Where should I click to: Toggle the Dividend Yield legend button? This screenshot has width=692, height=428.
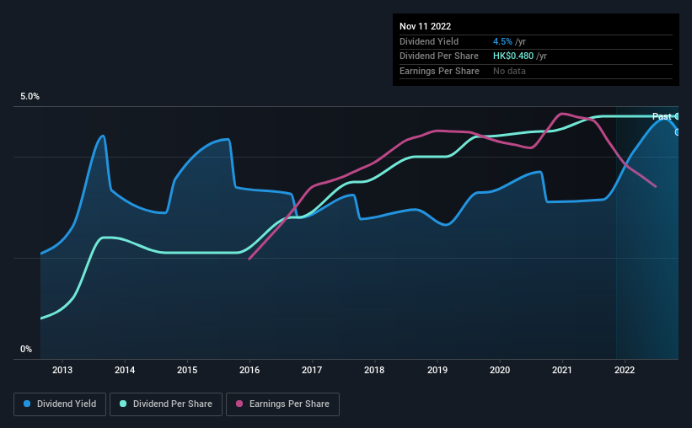(60, 404)
